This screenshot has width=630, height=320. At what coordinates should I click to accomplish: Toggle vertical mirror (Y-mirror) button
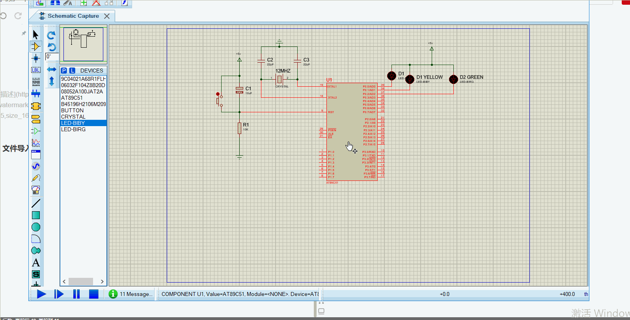coord(52,82)
